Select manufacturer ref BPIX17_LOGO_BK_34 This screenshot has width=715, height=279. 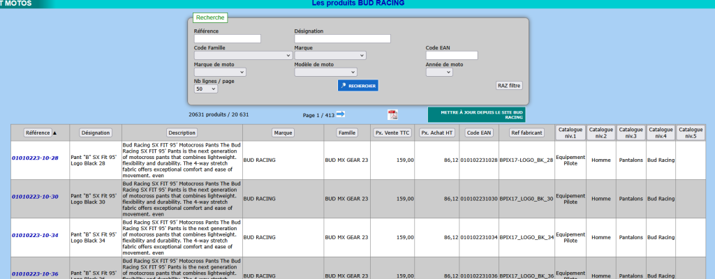526,238
